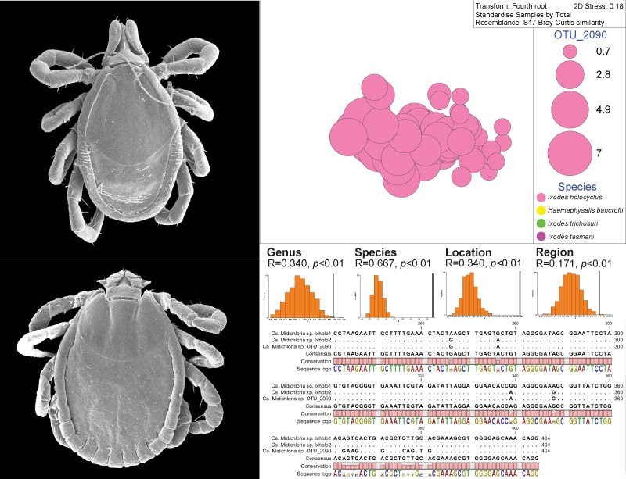Screen dimensions: 626x479
Task: Click the 'Conservation' label in the last alignment block
Action: coord(316,466)
